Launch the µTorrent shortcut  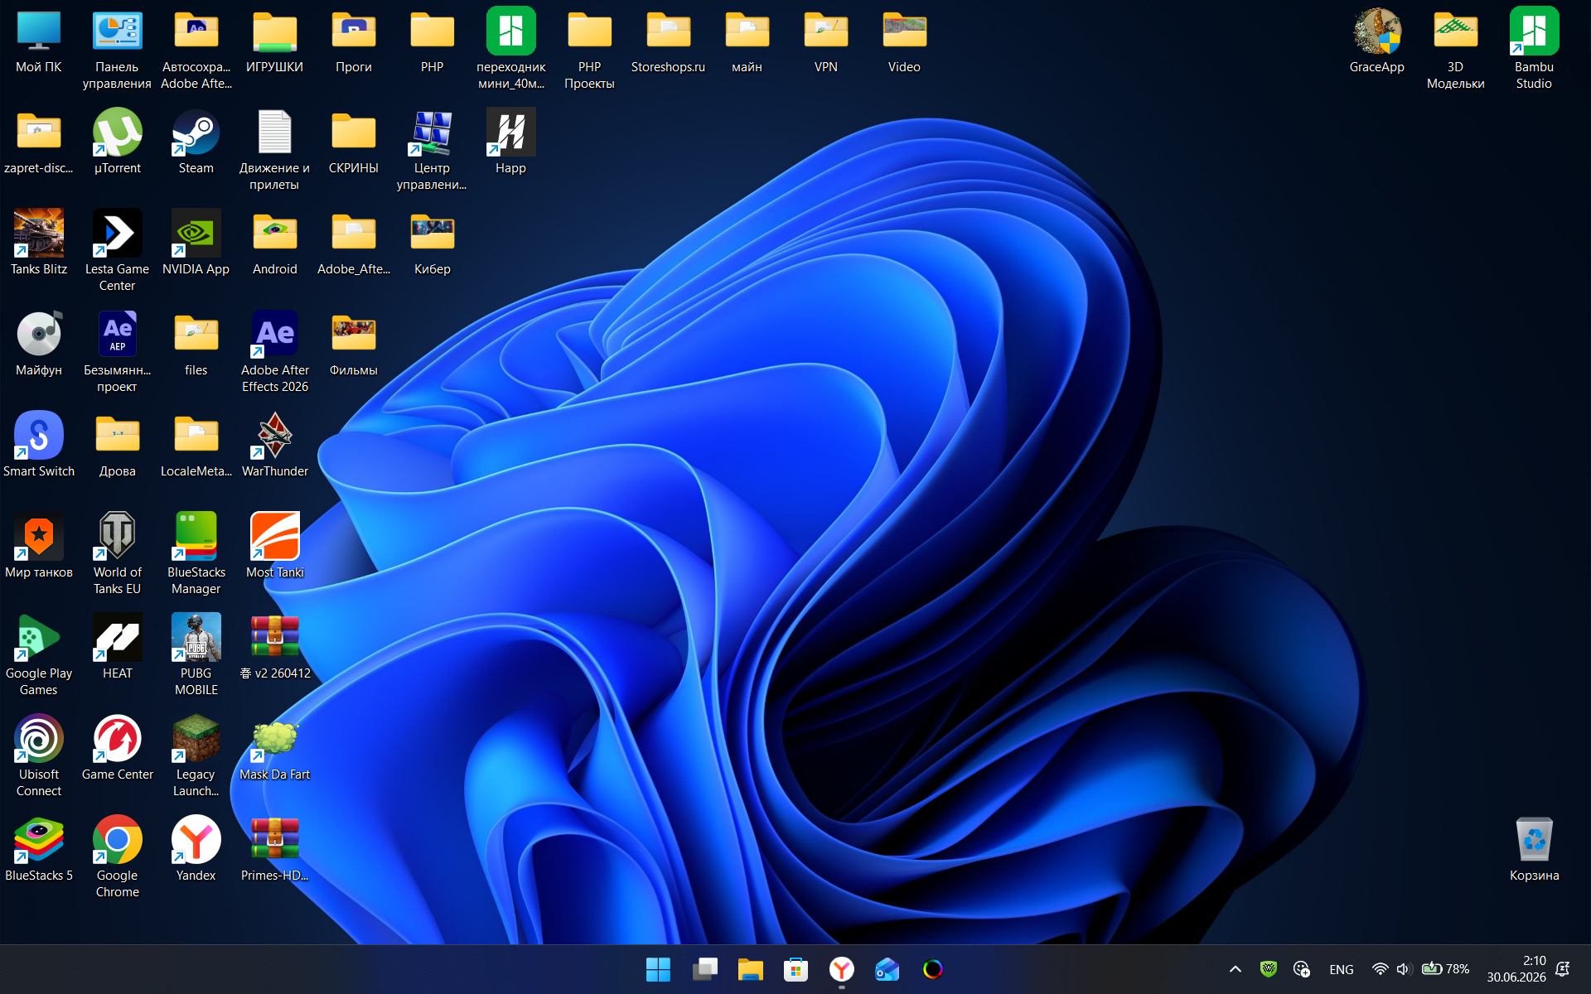point(117,142)
